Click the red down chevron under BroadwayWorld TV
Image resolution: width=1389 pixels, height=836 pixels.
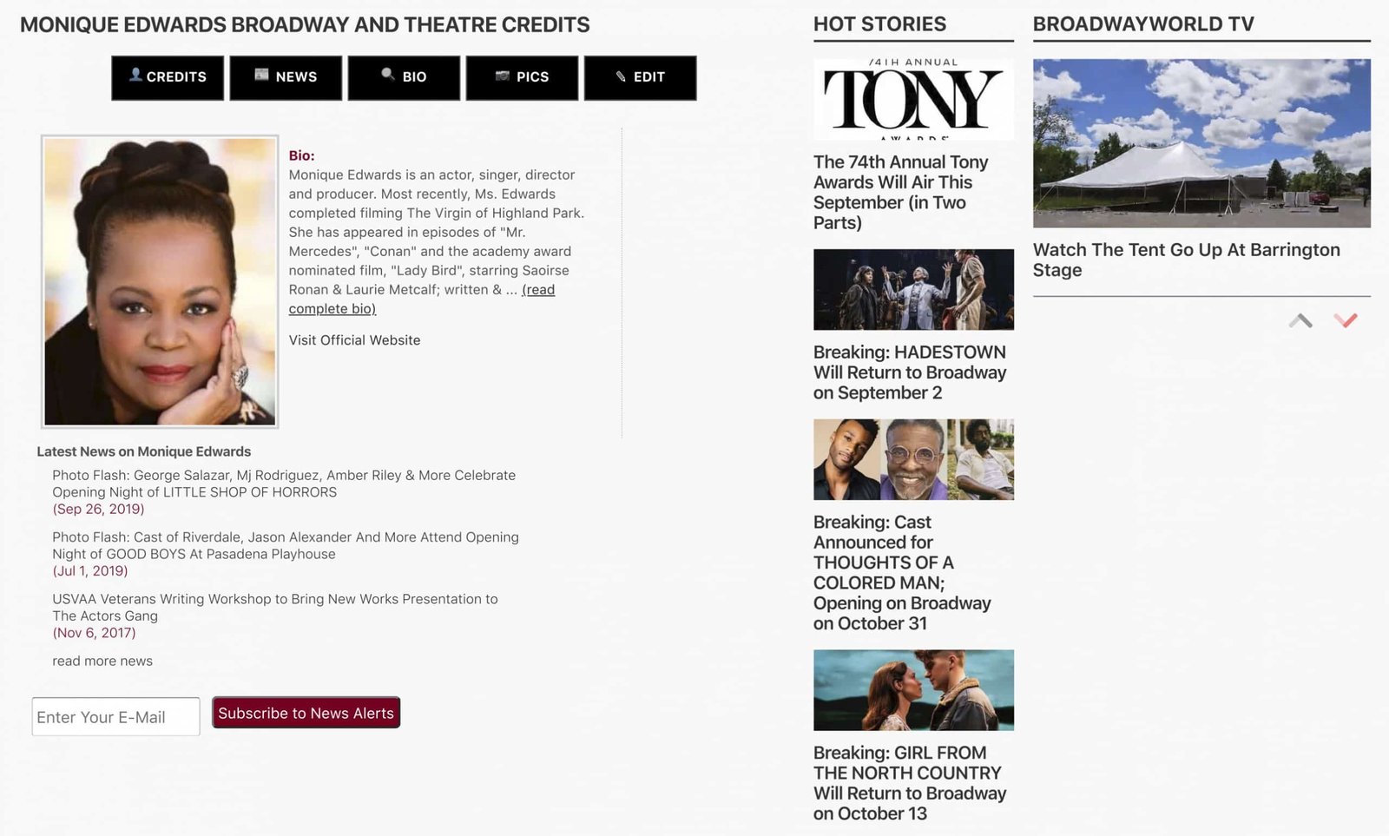click(1346, 320)
